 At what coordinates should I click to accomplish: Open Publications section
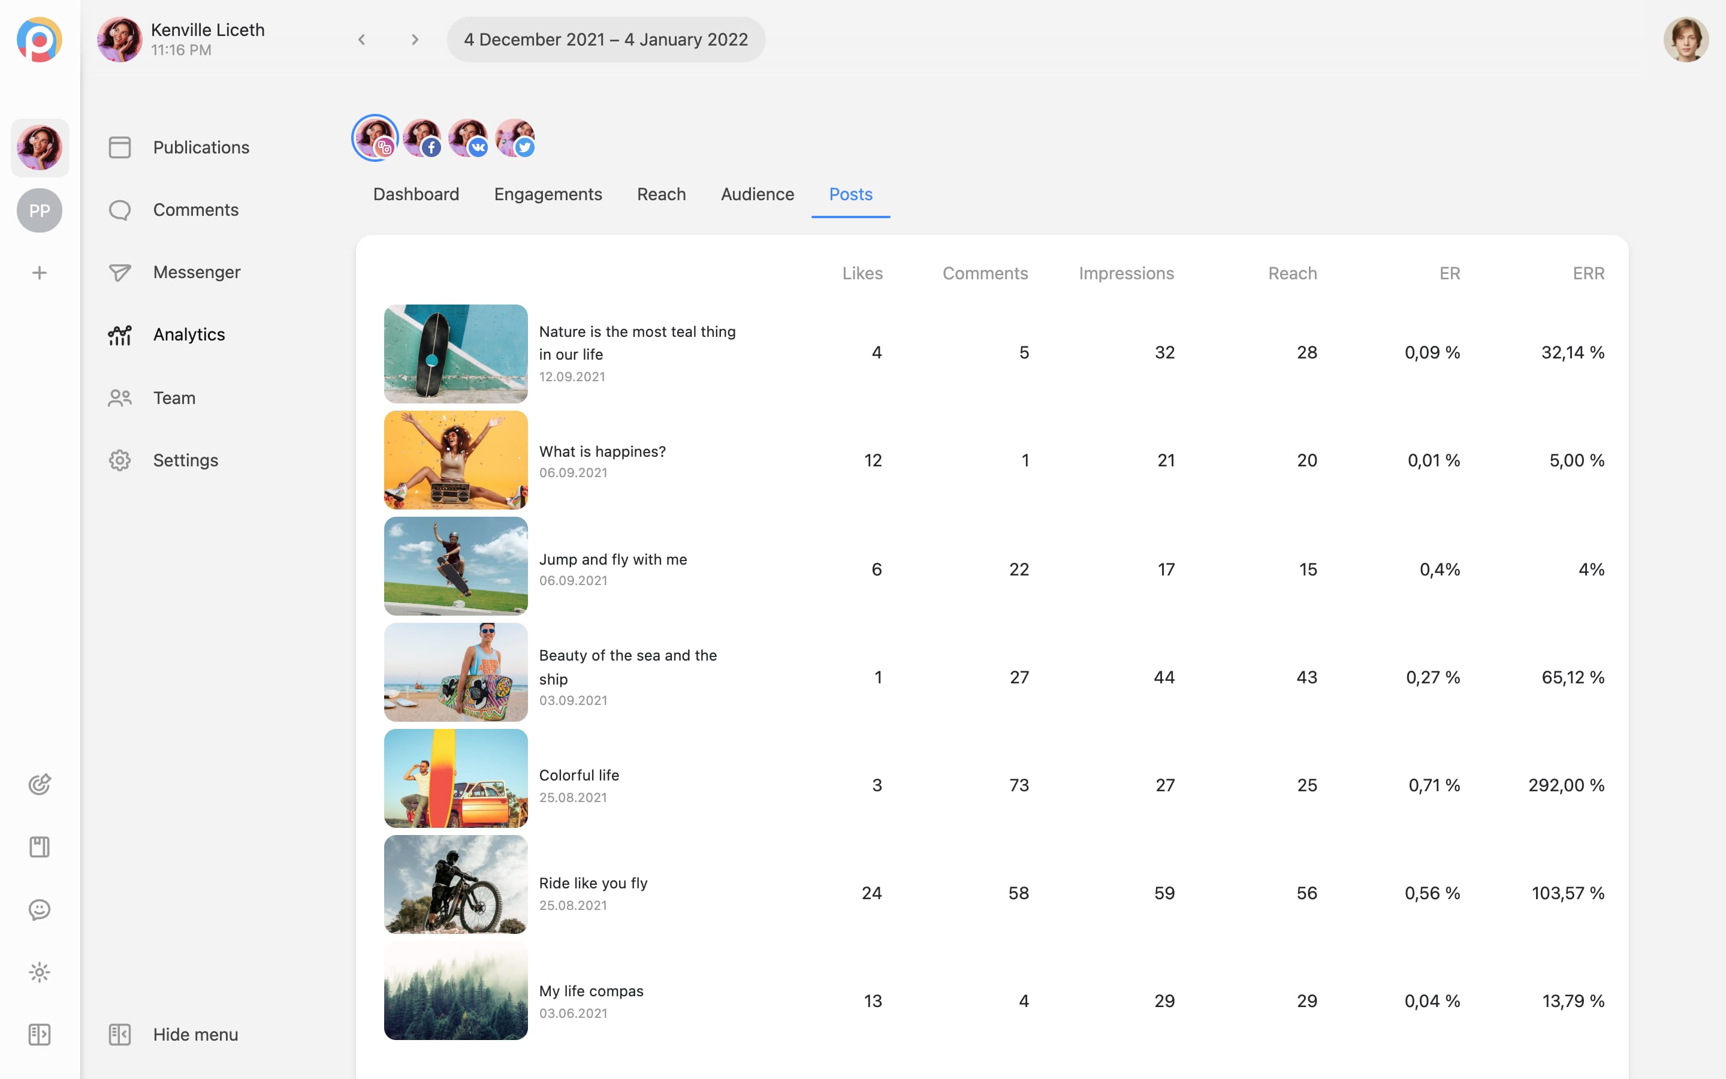click(201, 147)
